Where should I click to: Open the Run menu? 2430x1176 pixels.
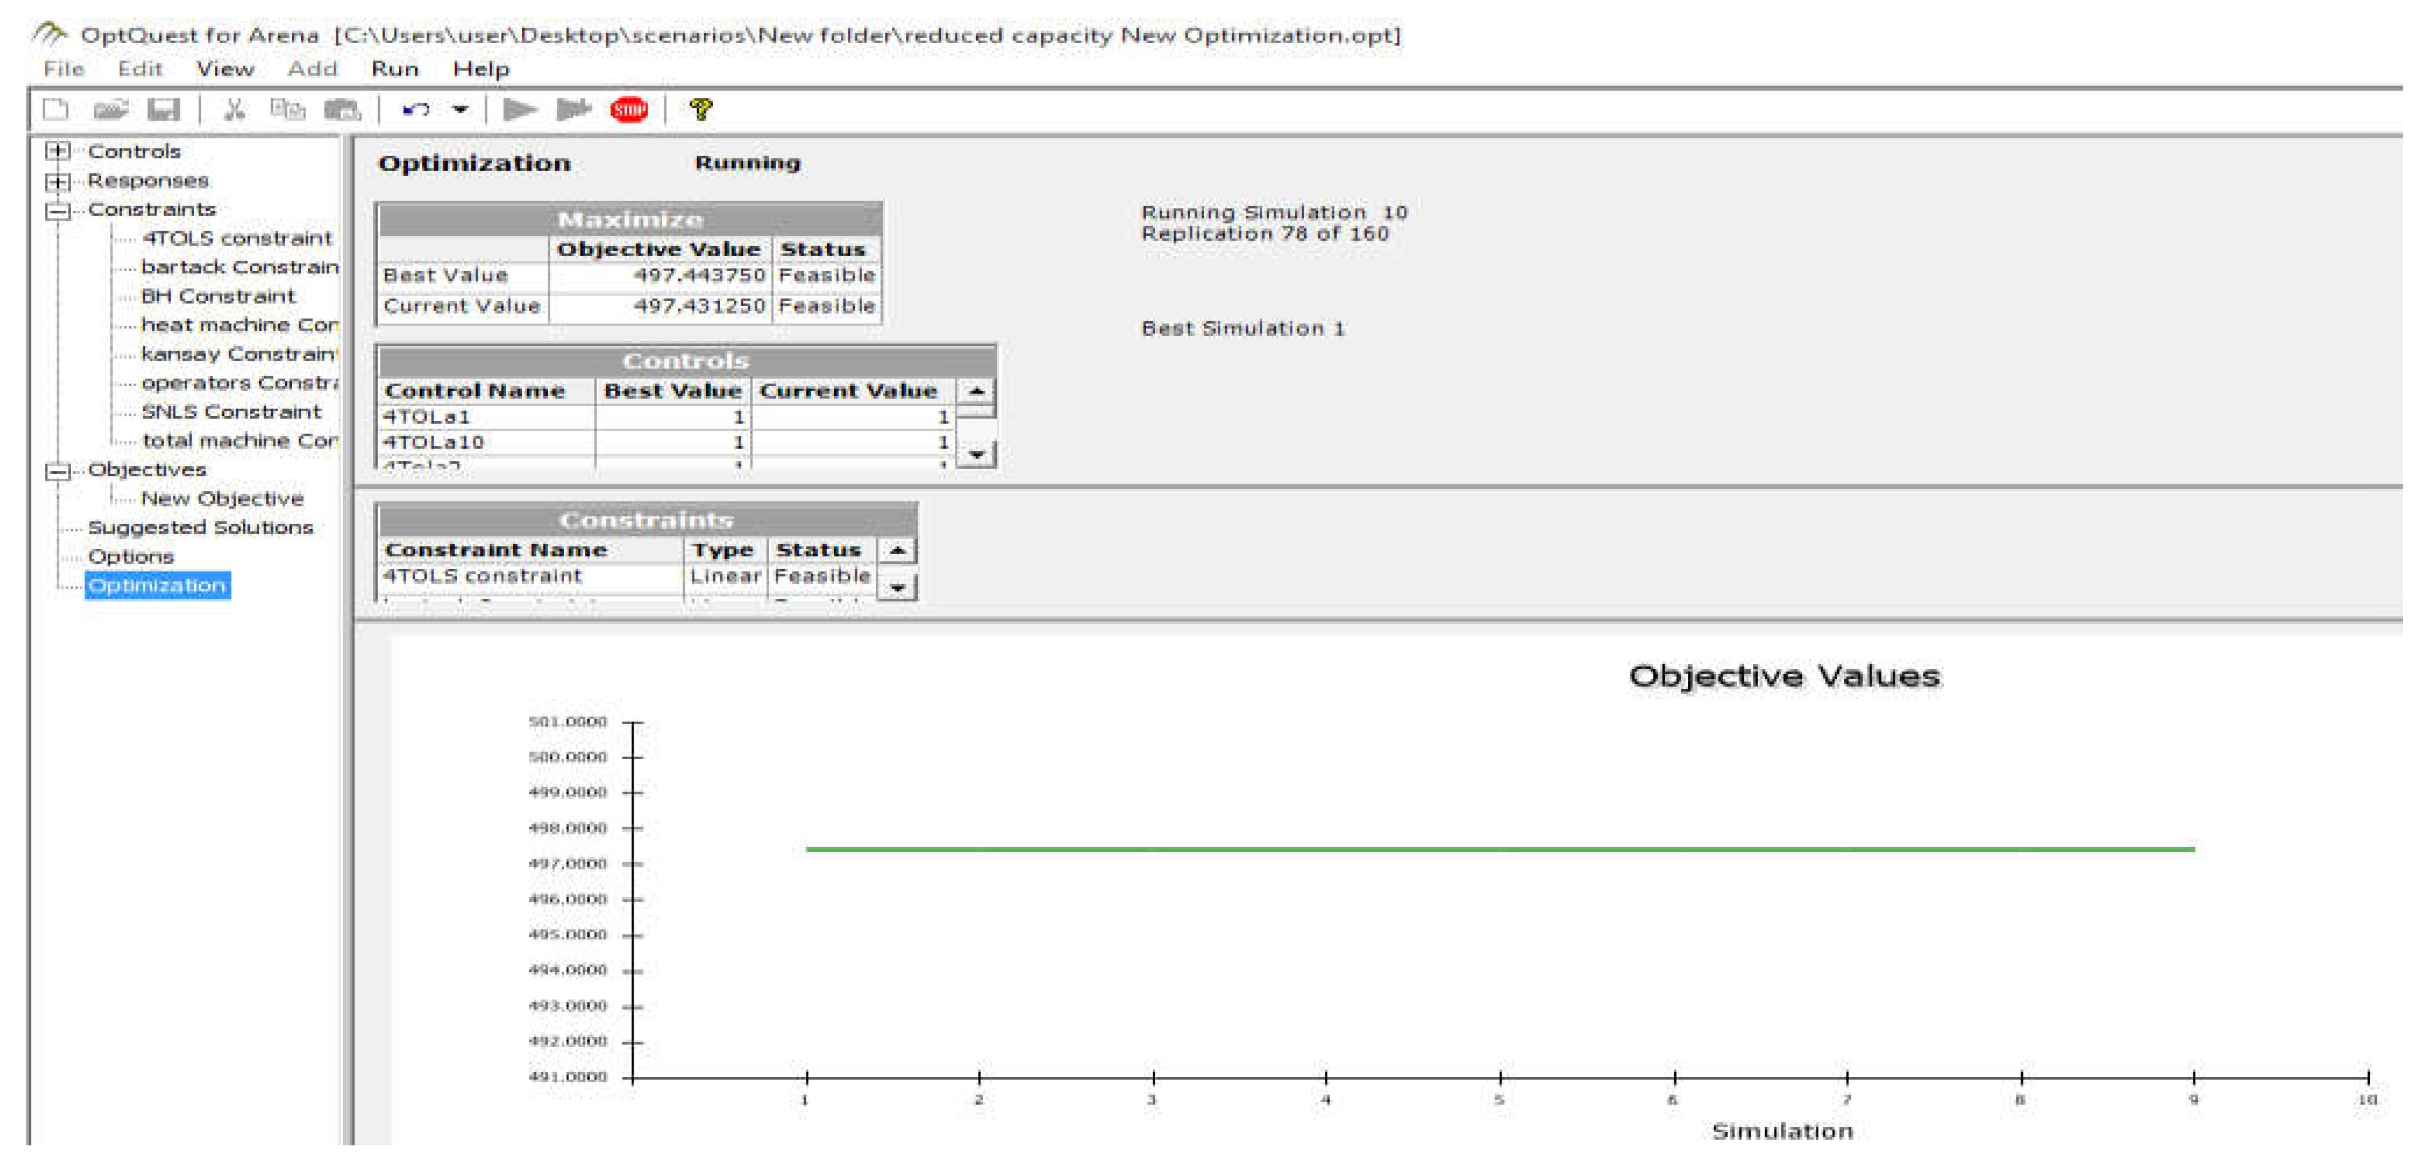(394, 69)
